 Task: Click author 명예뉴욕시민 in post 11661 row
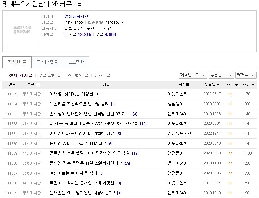point(179,134)
